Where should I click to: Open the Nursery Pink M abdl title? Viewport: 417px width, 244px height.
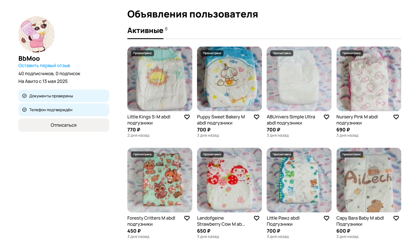tap(357, 120)
